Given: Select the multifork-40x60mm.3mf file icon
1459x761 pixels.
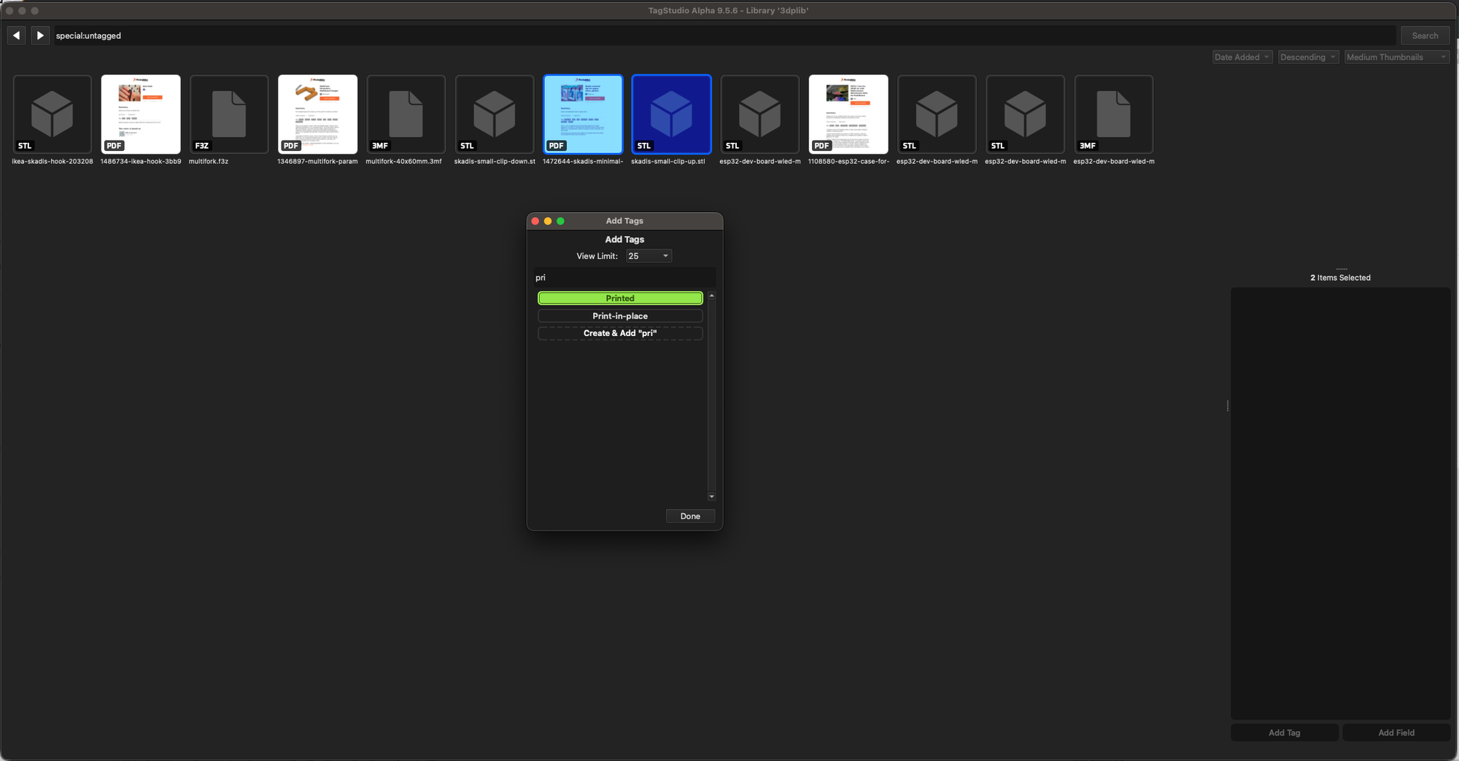Looking at the screenshot, I should [x=406, y=114].
